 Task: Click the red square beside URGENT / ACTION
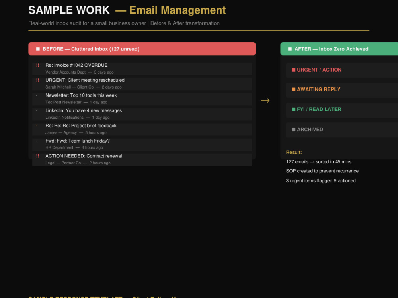click(x=293, y=70)
